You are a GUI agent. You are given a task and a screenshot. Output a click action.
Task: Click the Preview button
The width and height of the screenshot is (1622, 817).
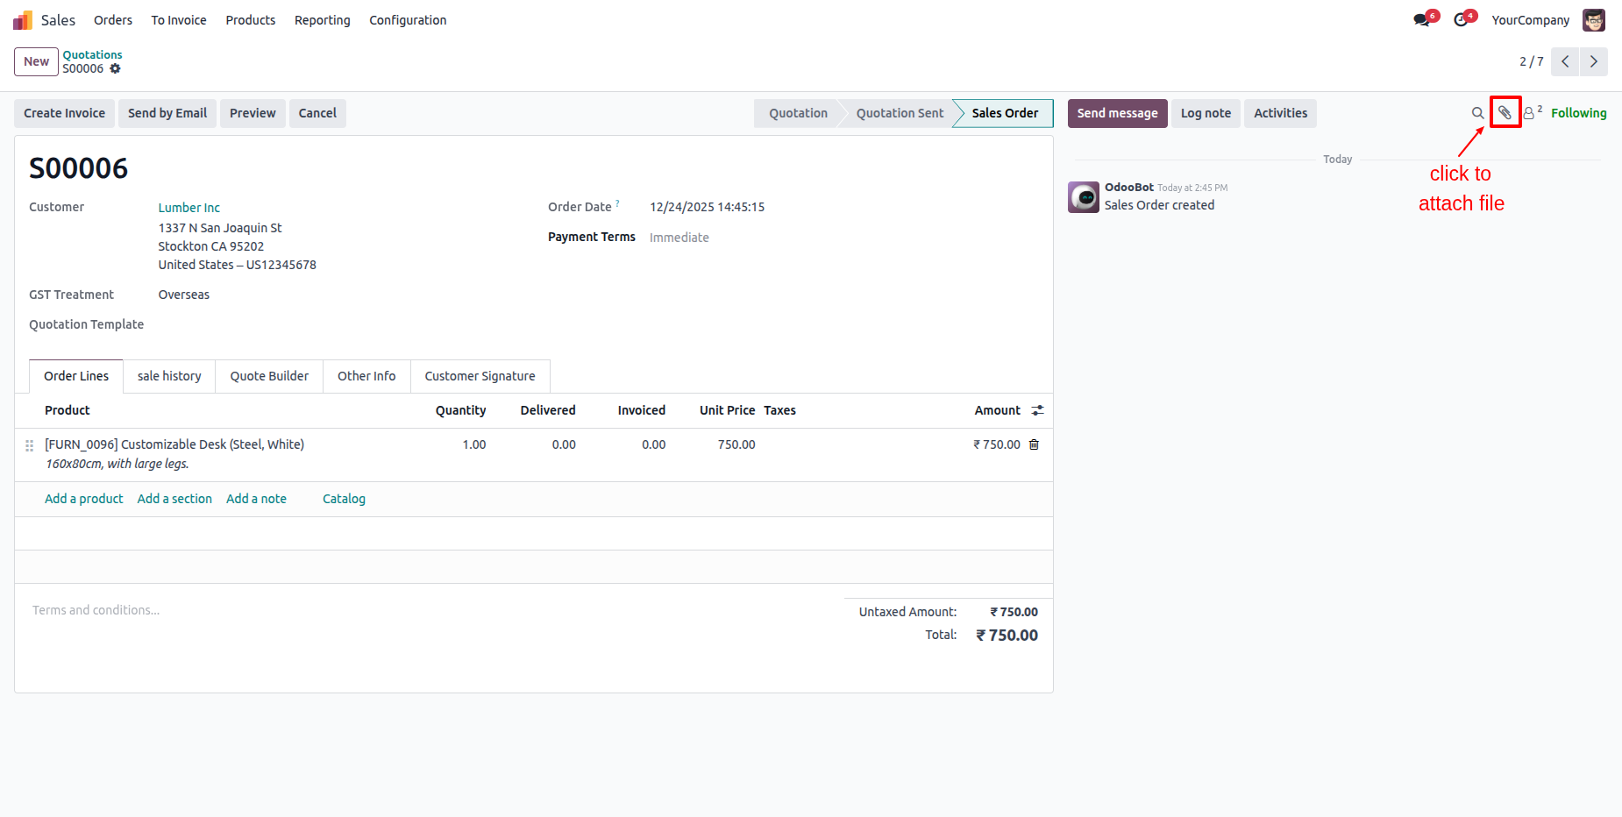click(253, 113)
